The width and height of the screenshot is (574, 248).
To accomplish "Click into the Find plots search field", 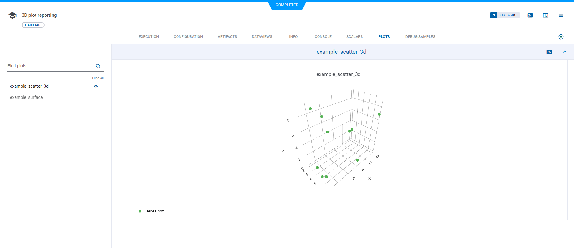I will tap(49, 66).
